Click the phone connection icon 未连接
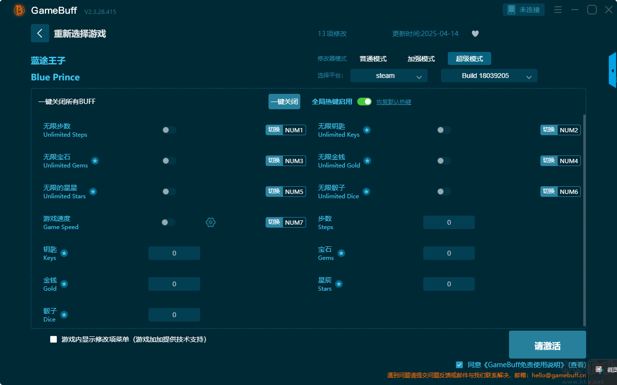Image resolution: width=617 pixels, height=385 pixels. 524,10
